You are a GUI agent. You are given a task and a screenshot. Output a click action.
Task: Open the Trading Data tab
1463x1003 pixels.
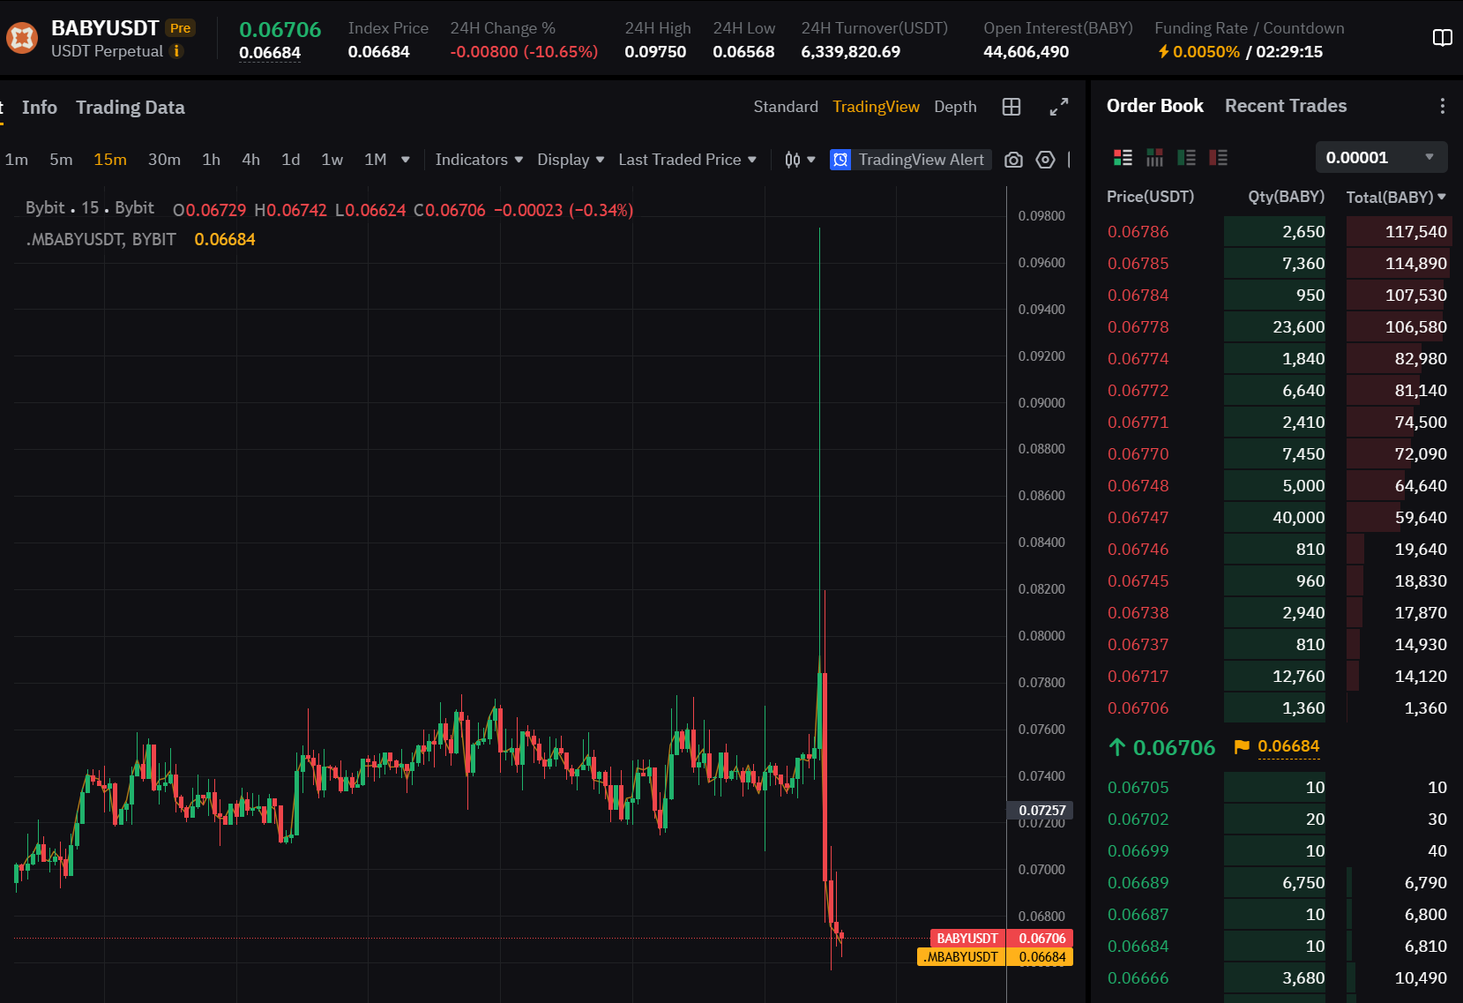tap(131, 108)
